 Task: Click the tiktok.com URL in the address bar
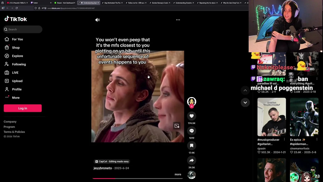coord(71,8)
